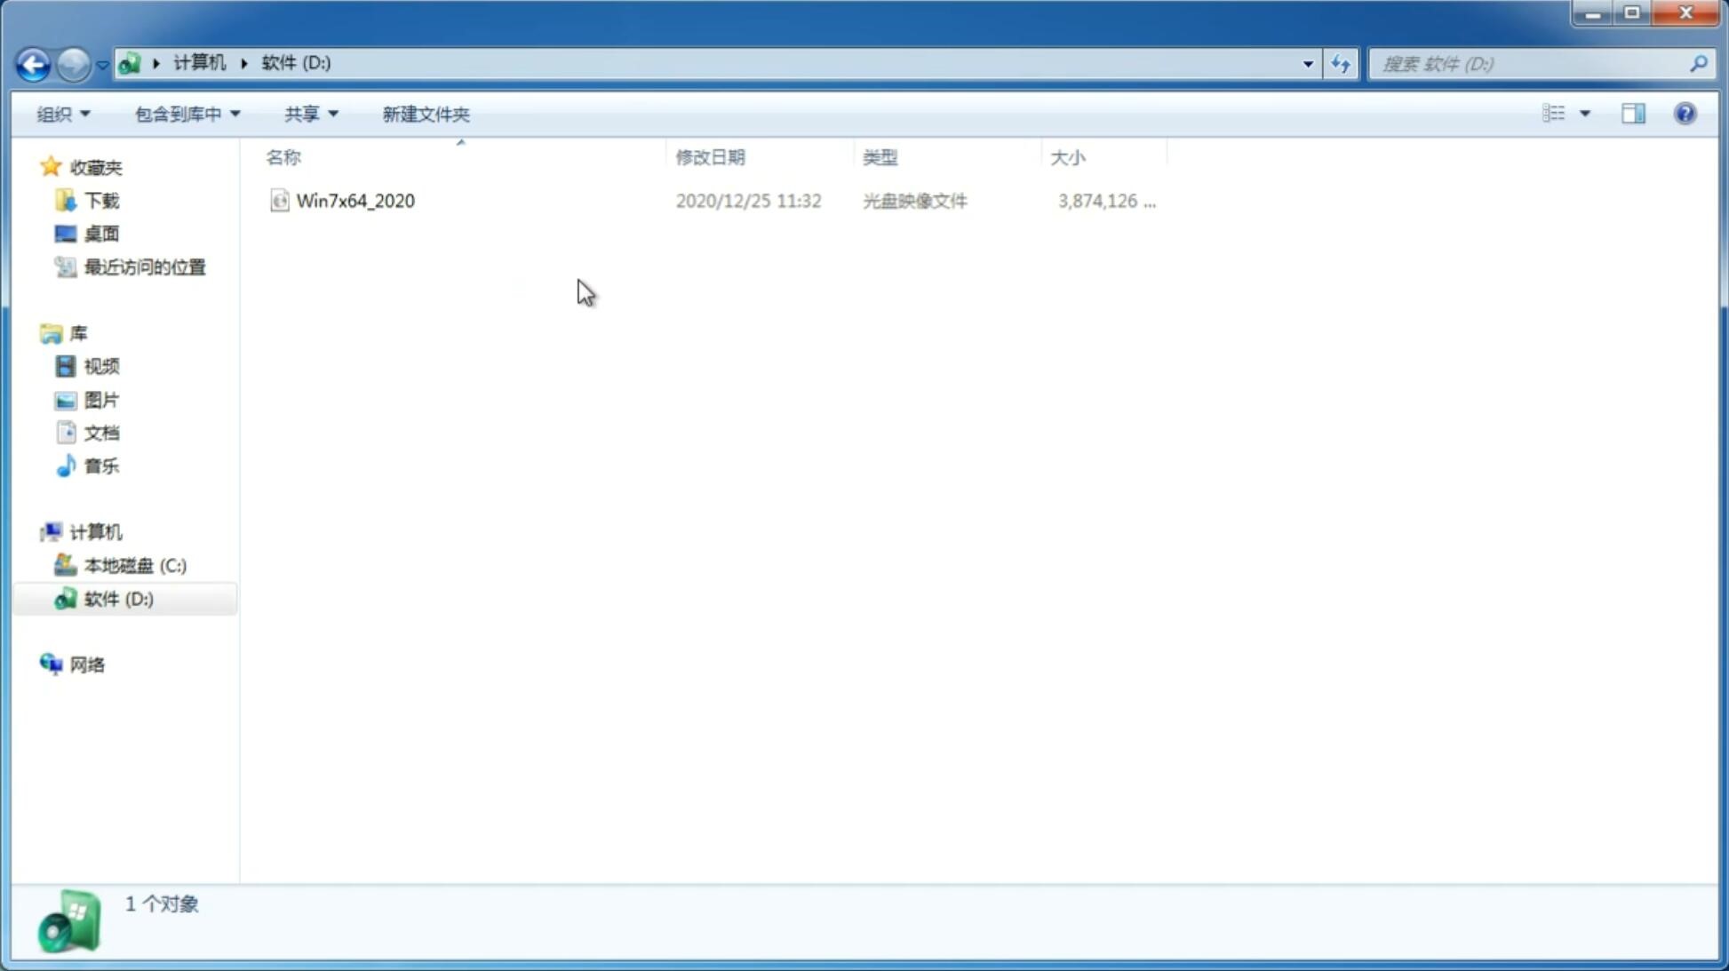The height and width of the screenshot is (971, 1729).
Task: Expand 组织 dropdown menu
Action: click(62, 113)
